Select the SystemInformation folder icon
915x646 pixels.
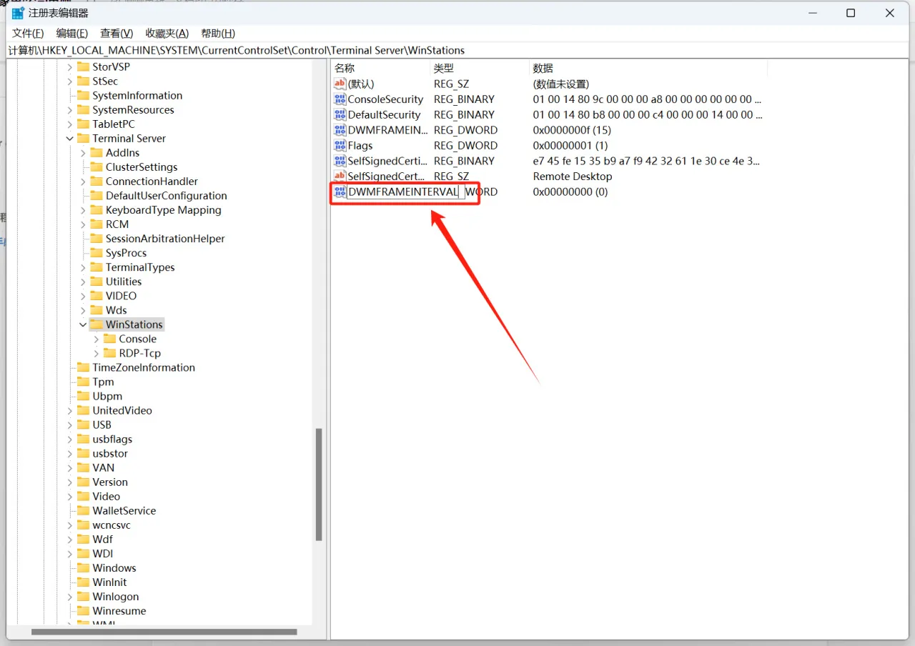[x=83, y=96]
